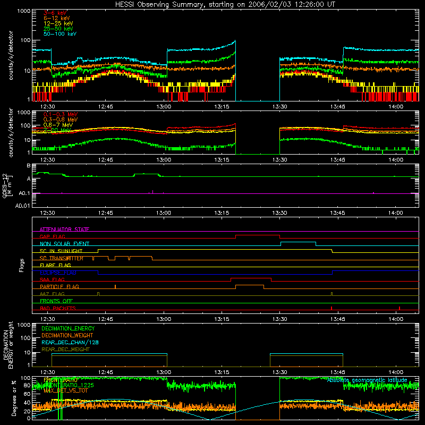Click the DECIMATION_WEIGHT legend label
425x425 pixels.
(x=67, y=335)
